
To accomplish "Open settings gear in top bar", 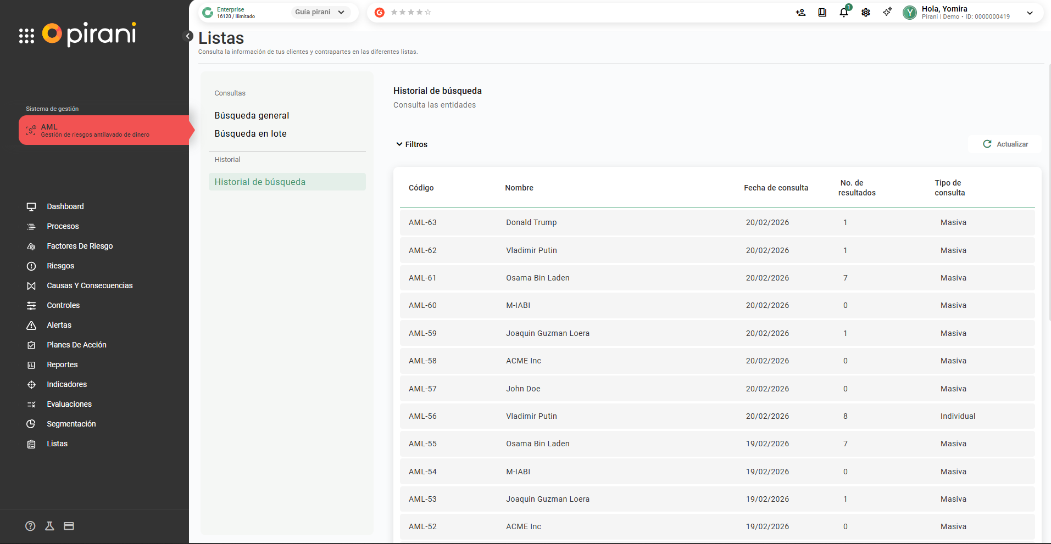I will (x=866, y=13).
